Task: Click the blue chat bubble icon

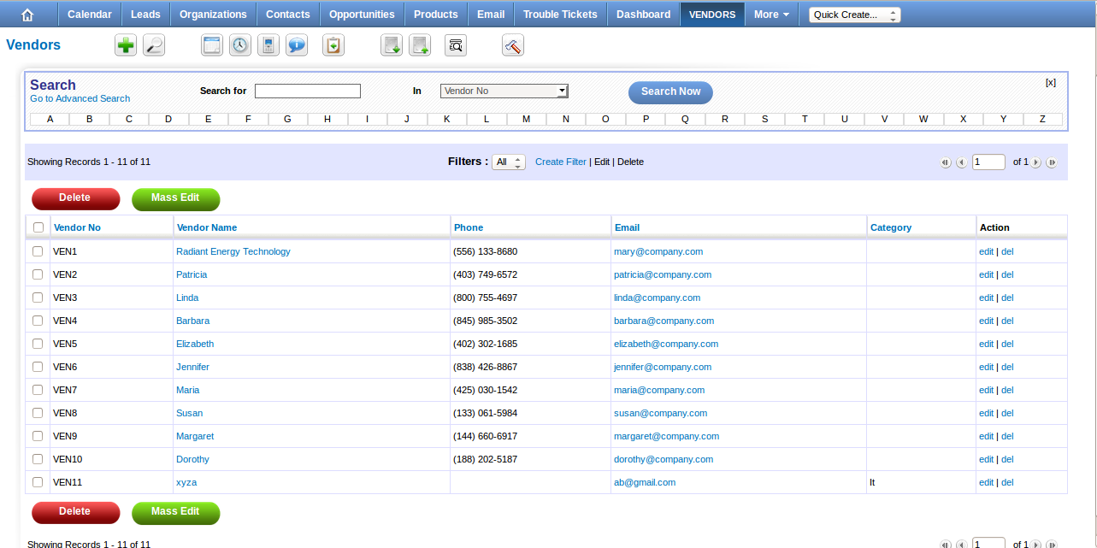Action: click(x=297, y=46)
